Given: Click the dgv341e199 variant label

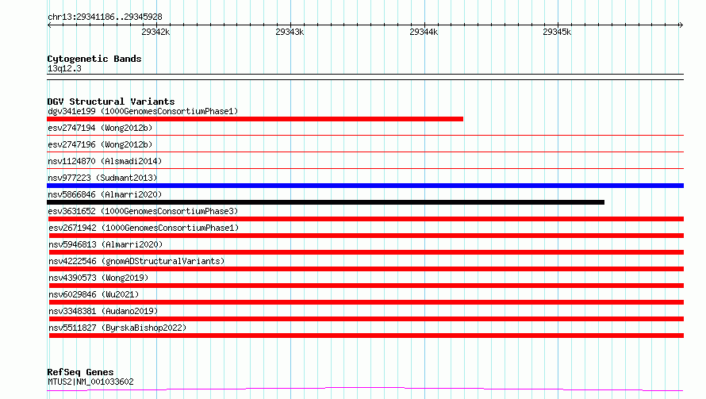Looking at the screenshot, I should point(143,111).
